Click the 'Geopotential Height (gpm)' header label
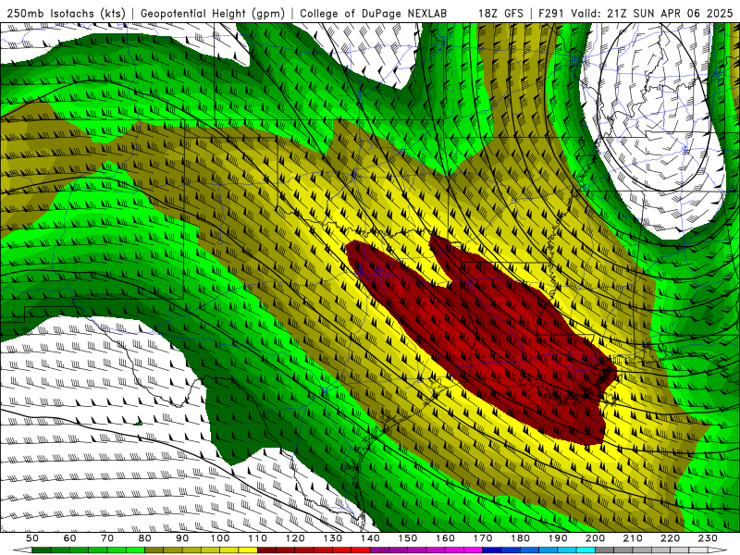The height and width of the screenshot is (555, 740). pos(213,14)
